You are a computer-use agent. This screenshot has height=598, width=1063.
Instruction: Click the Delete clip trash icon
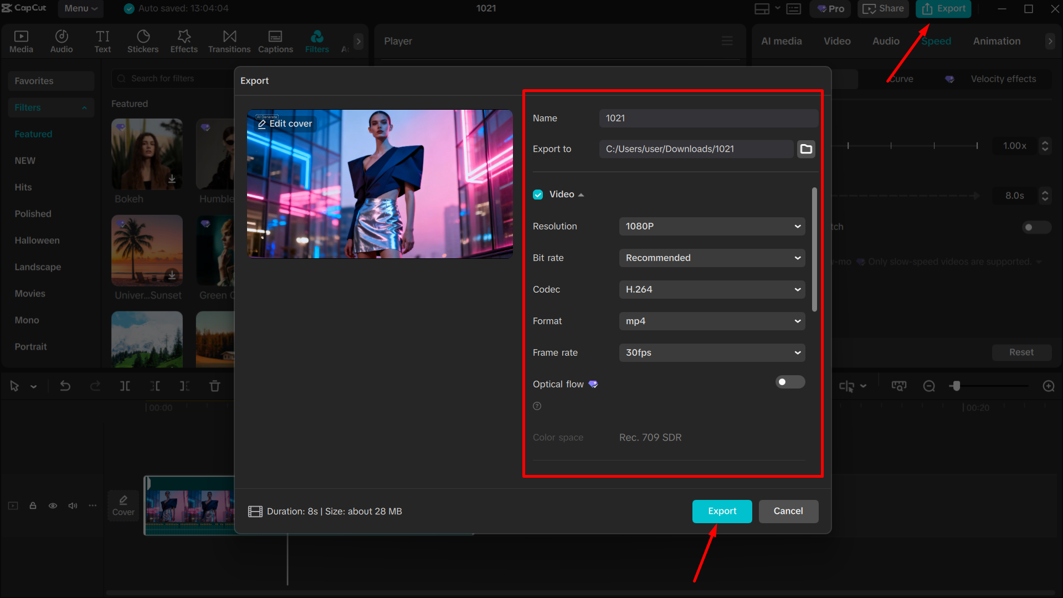[214, 386]
